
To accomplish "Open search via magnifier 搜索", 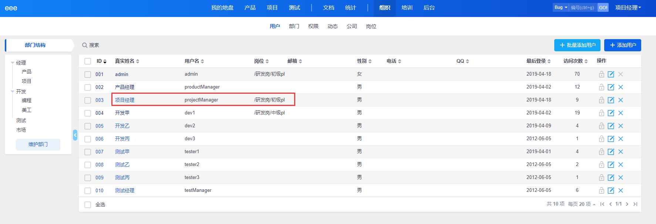I will click(x=90, y=45).
